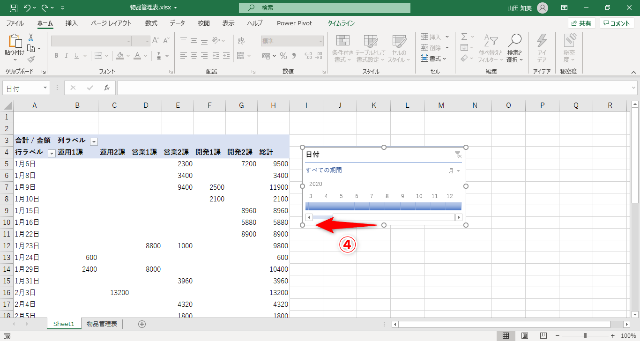Toggle middle vertical alignment
Image resolution: width=640 pixels, height=341 pixels.
193,41
